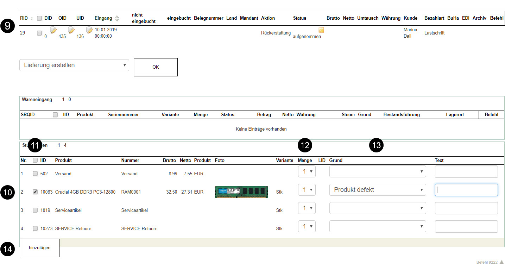The height and width of the screenshot is (264, 505).
Task: Click the hinzufügen button
Action: pyautogui.click(x=39, y=248)
